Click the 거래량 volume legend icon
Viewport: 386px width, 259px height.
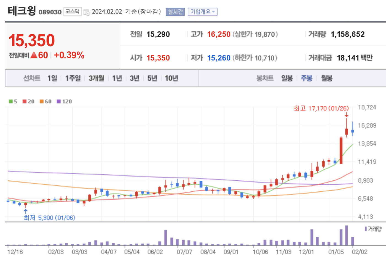366,229
